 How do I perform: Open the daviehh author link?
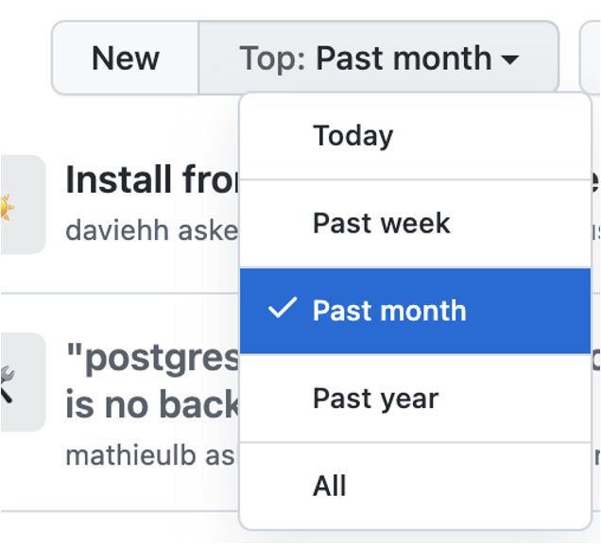[117, 230]
